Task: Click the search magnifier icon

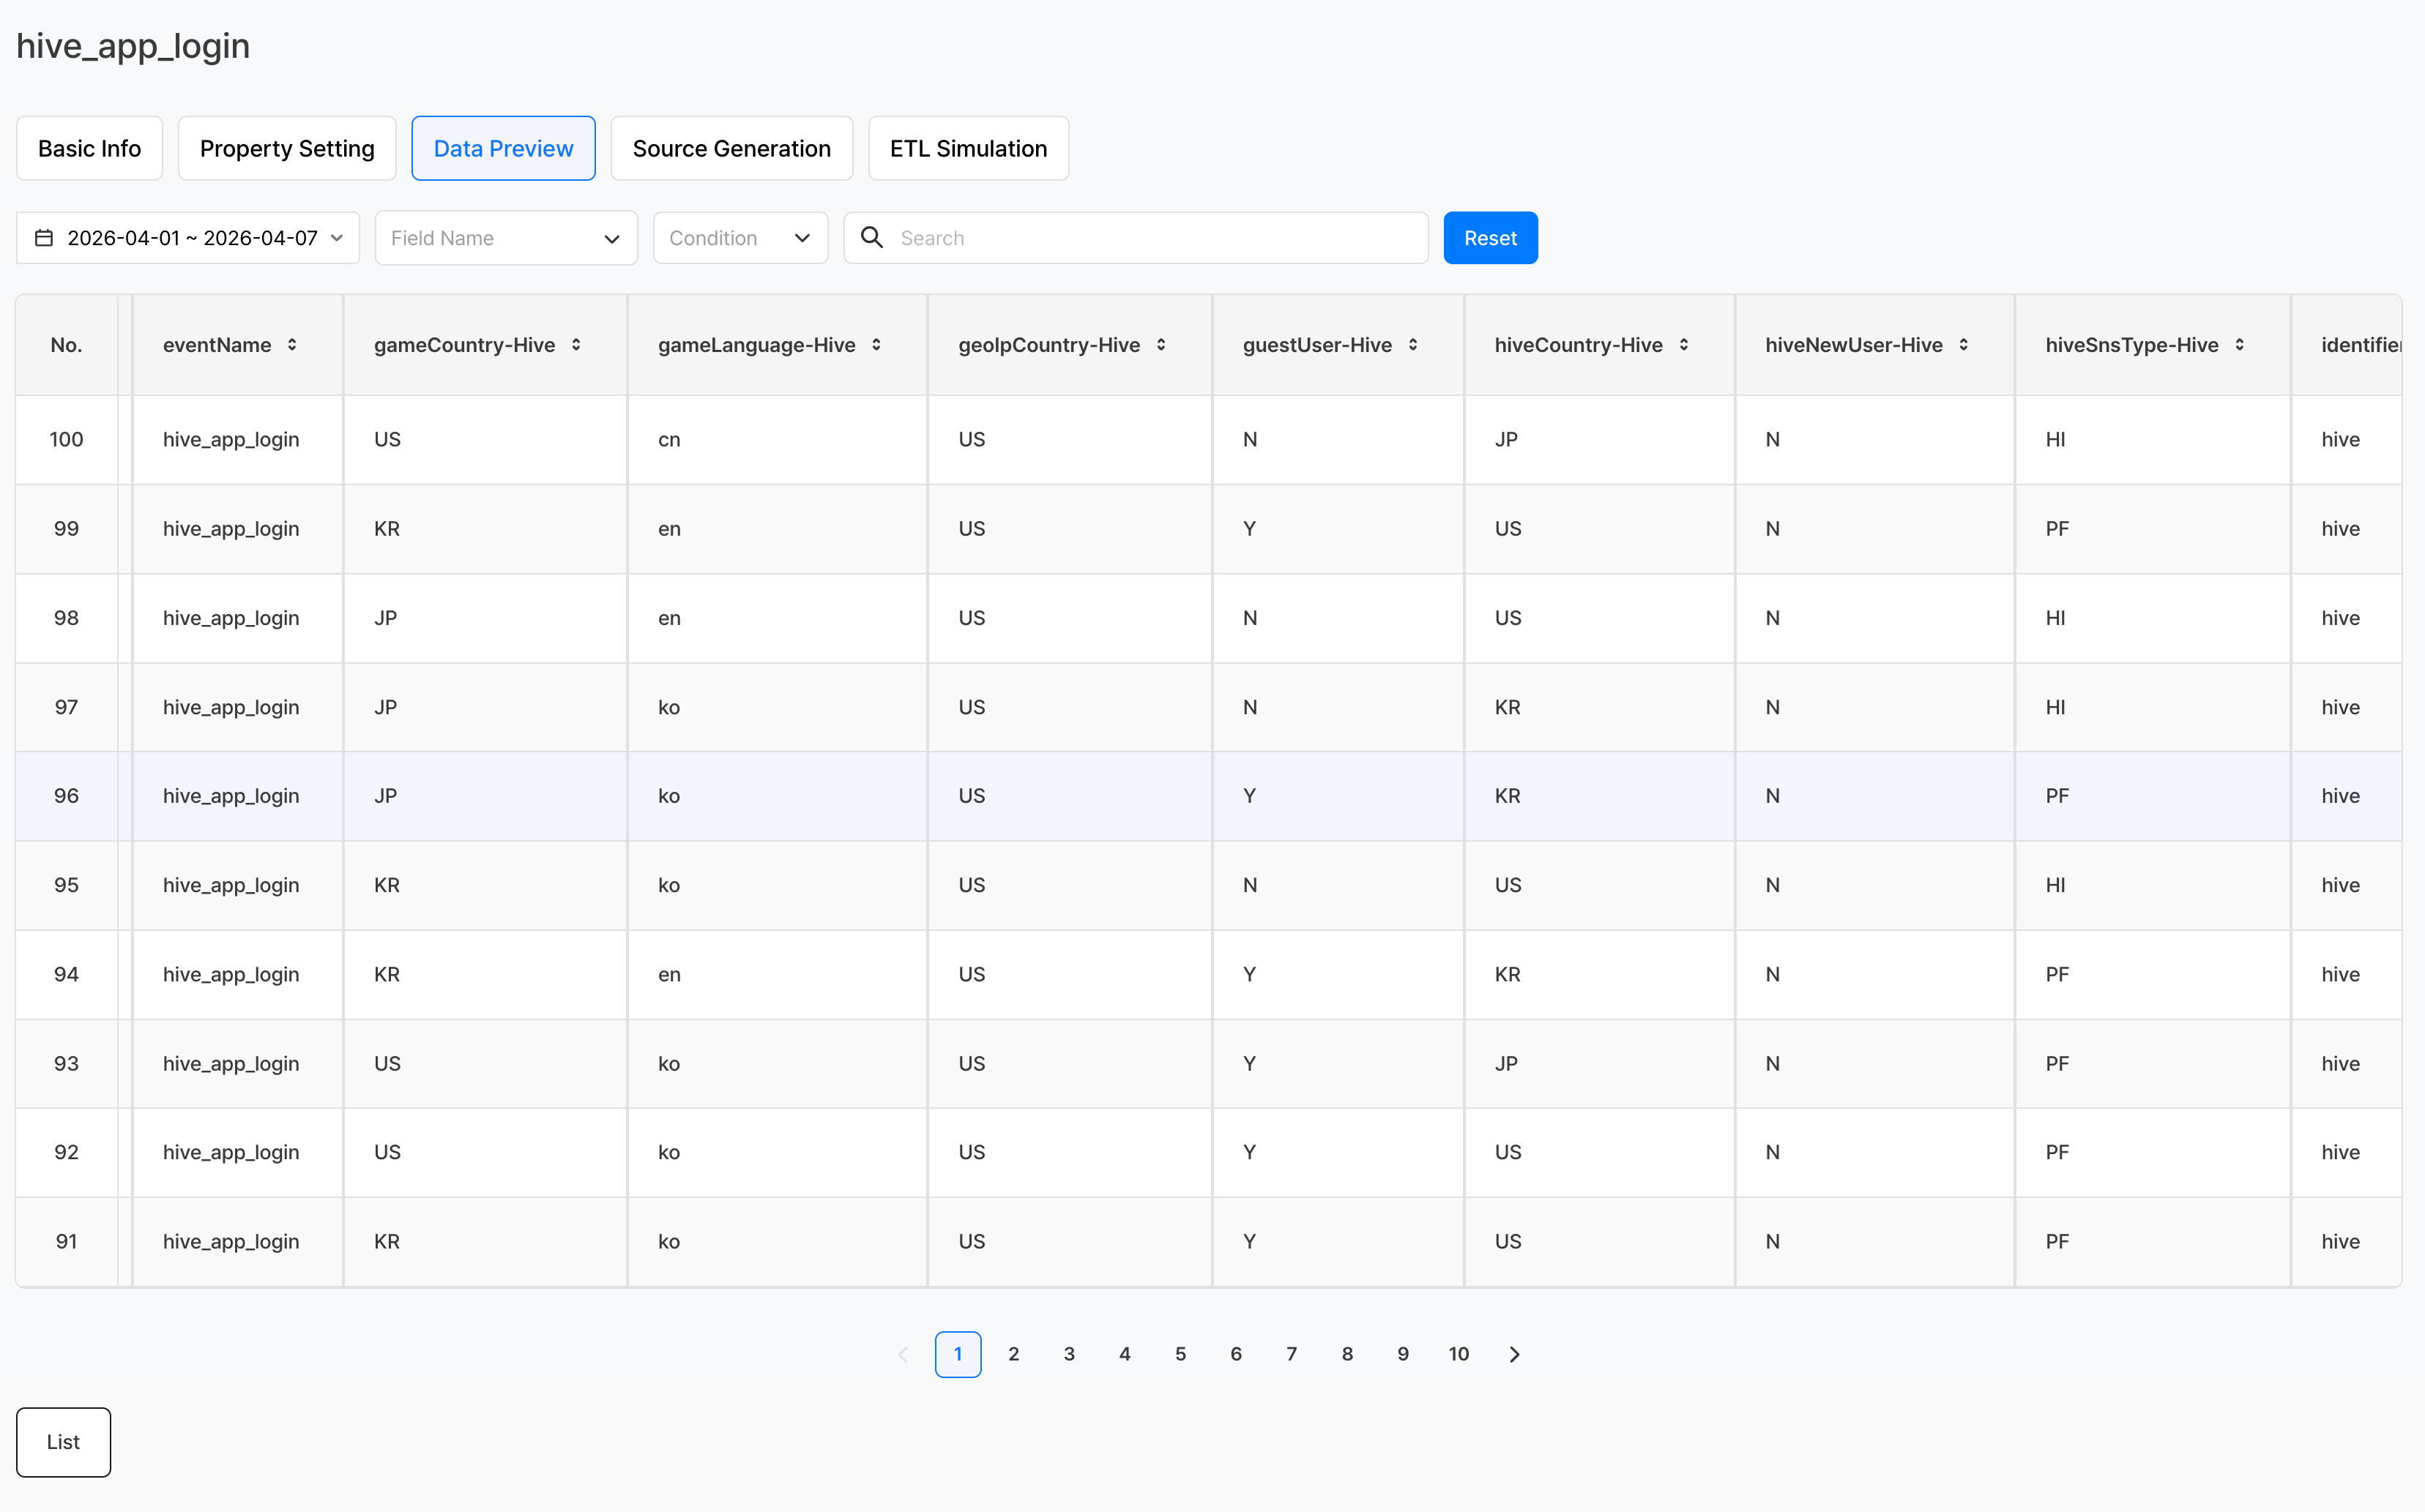Action: point(871,238)
